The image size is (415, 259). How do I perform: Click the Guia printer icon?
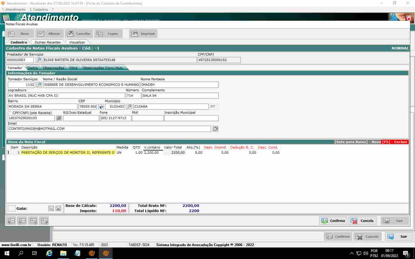[58, 208]
